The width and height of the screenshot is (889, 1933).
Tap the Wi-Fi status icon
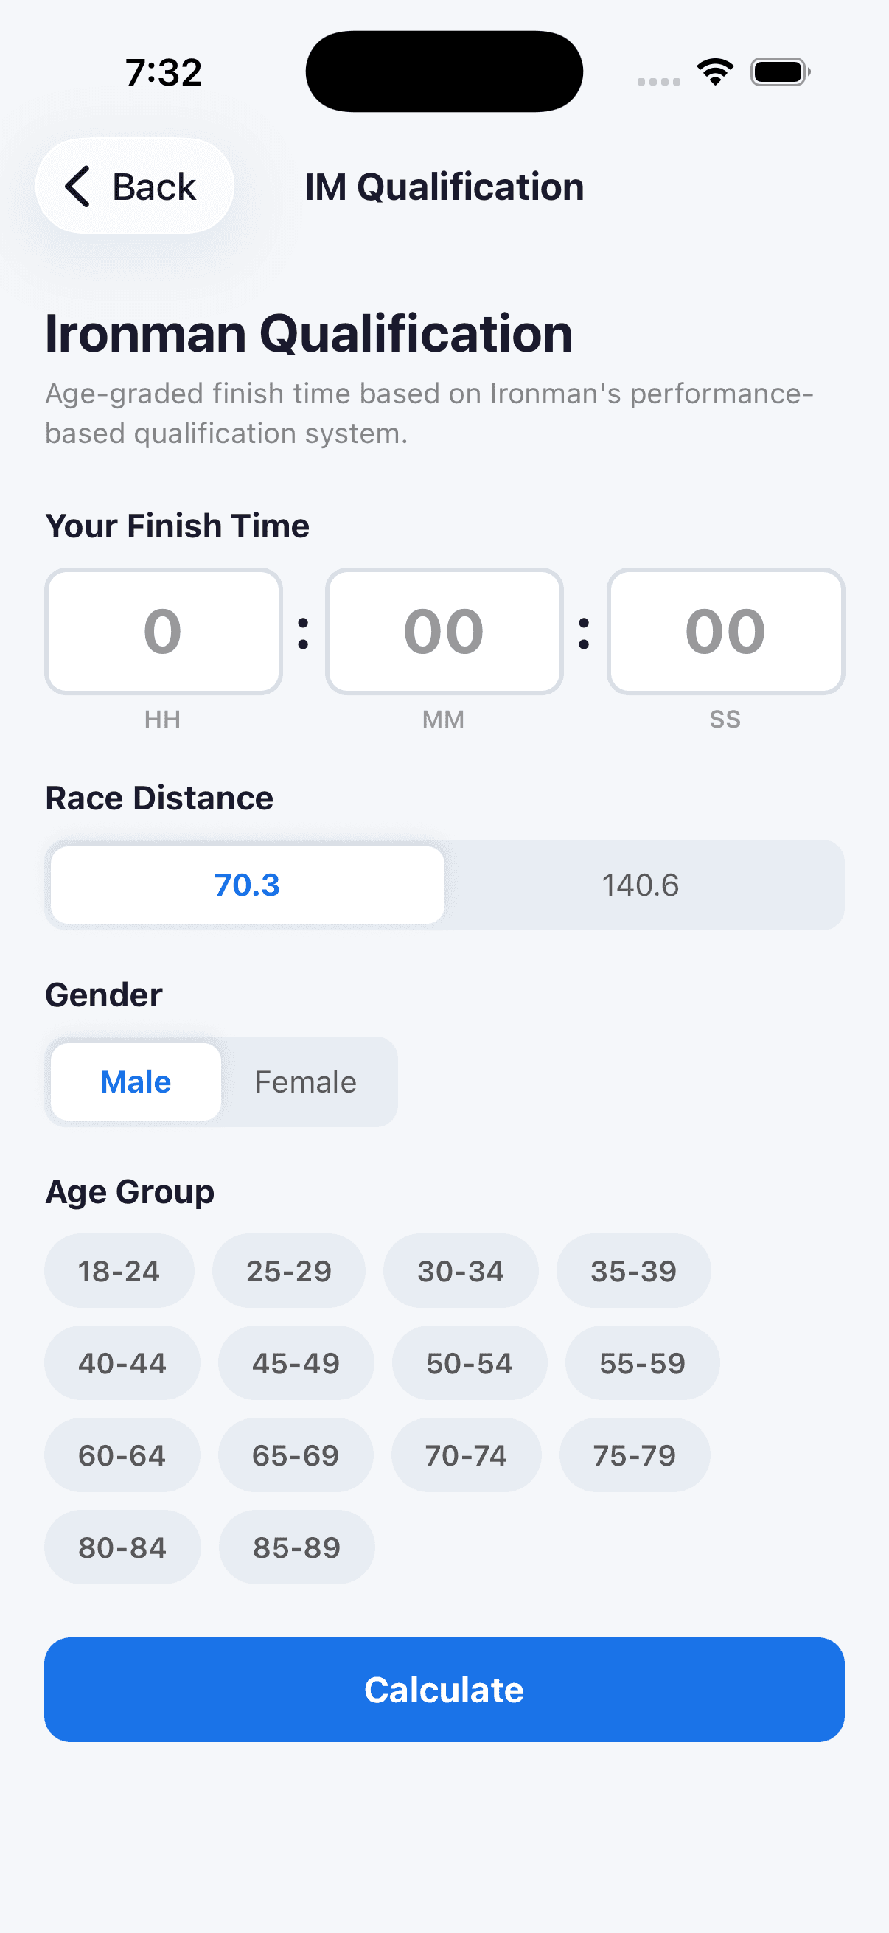(715, 72)
